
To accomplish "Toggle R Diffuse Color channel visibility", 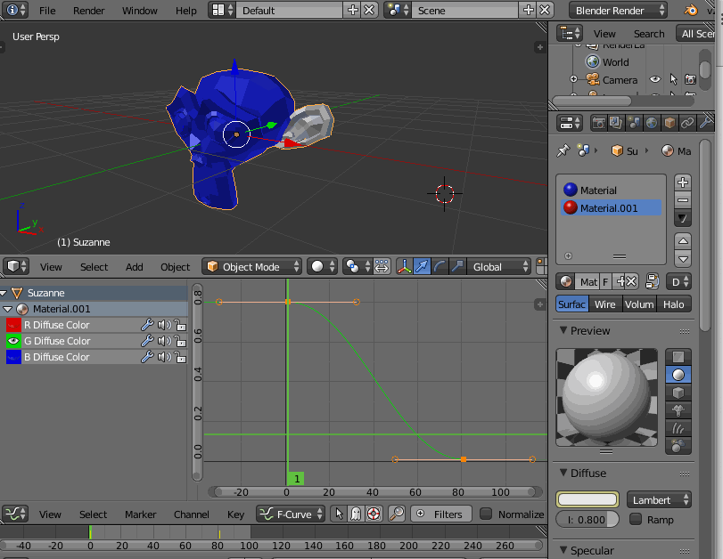I will (x=13, y=325).
